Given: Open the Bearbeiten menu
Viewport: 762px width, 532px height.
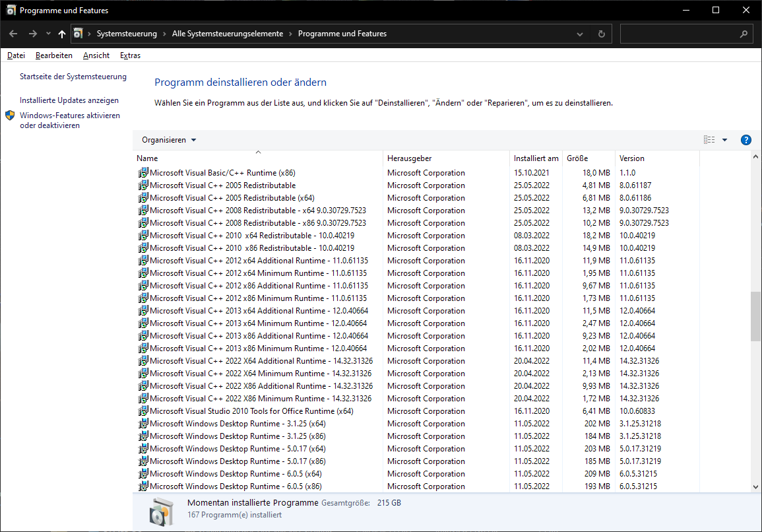Looking at the screenshot, I should [54, 55].
